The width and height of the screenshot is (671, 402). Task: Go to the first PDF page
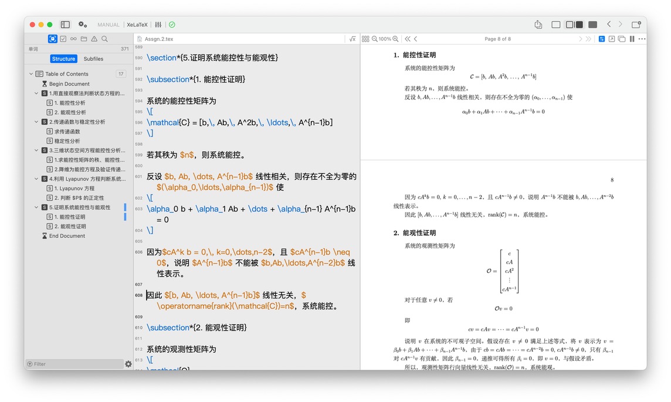click(408, 39)
